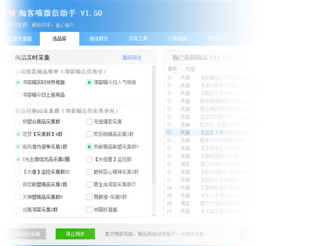Uncheck 天敏精品联盟采集群9

tap(89, 147)
